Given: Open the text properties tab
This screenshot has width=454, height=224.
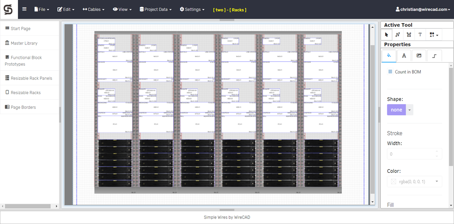Looking at the screenshot, I should pyautogui.click(x=404, y=56).
